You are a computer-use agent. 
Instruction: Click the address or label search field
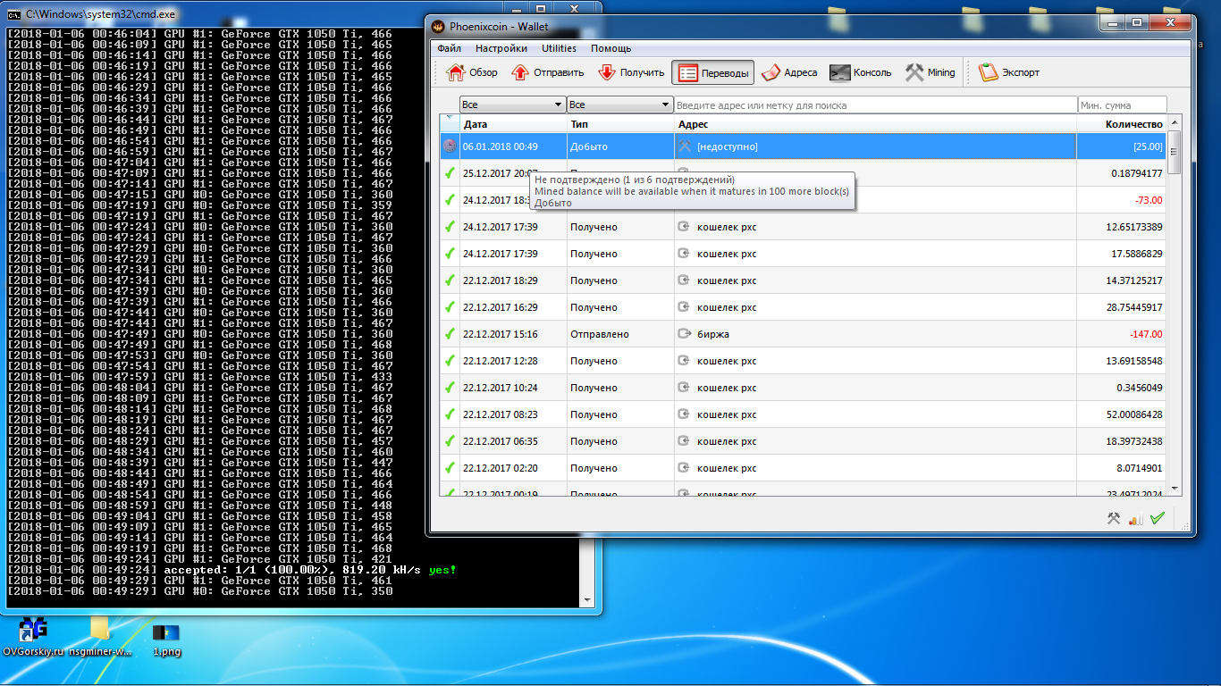(x=875, y=105)
